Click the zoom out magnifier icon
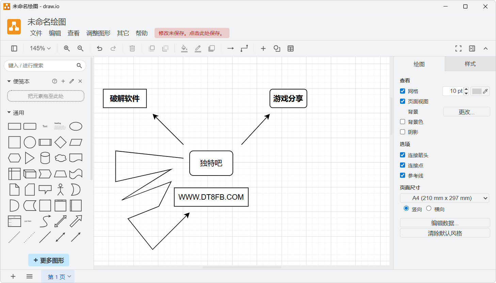 coord(80,49)
